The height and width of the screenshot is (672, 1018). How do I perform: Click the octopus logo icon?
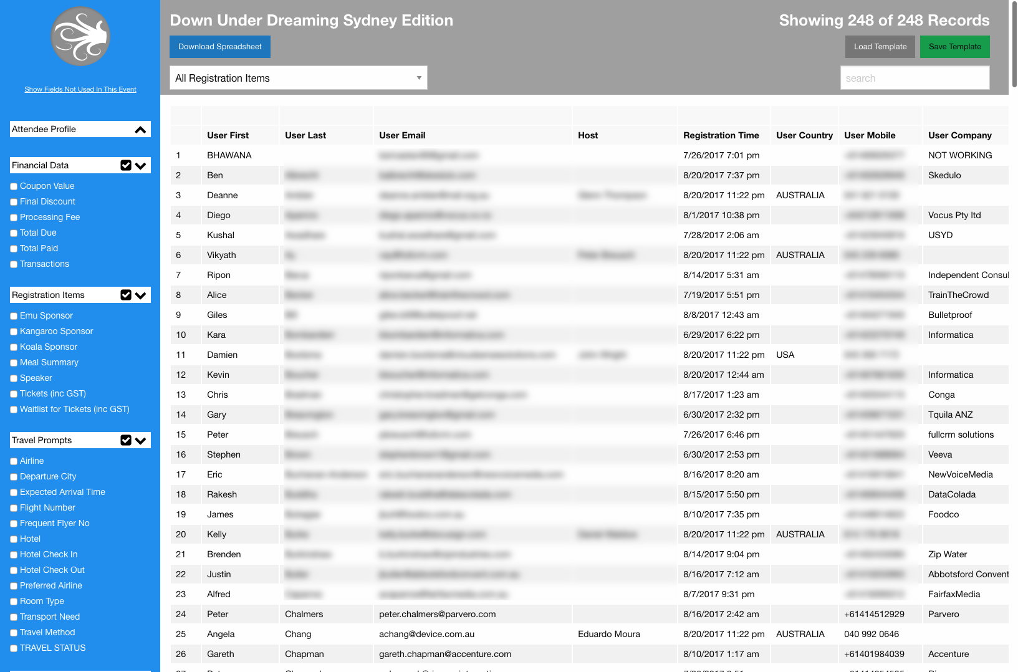click(x=80, y=36)
